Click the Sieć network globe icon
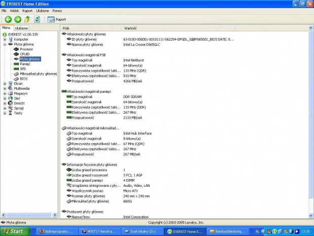The image size is (314, 236). point(11,98)
